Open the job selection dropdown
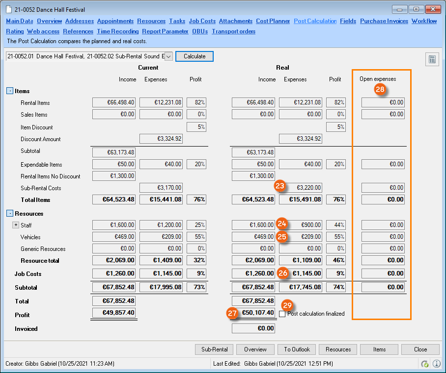 tap(168, 56)
